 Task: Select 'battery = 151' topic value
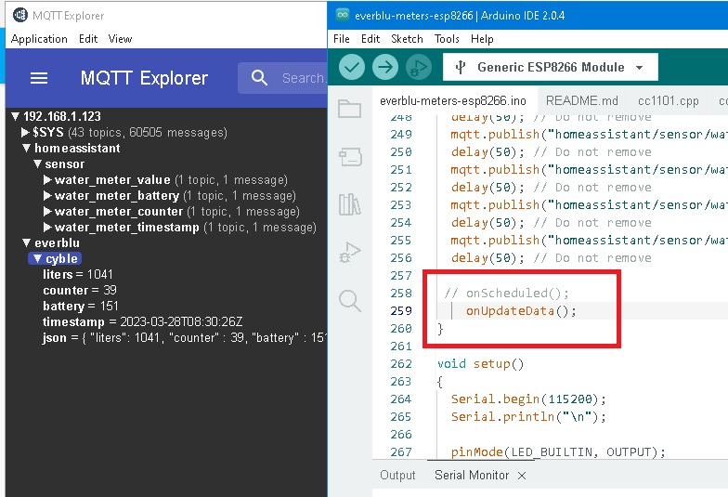click(x=80, y=307)
